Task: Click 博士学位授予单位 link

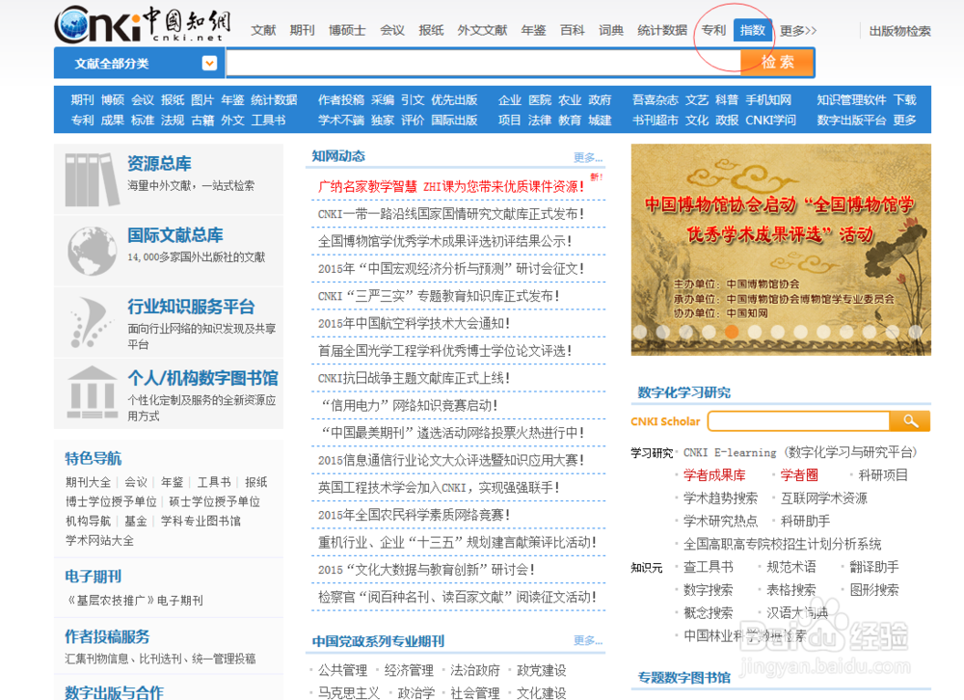Action: pos(111,502)
